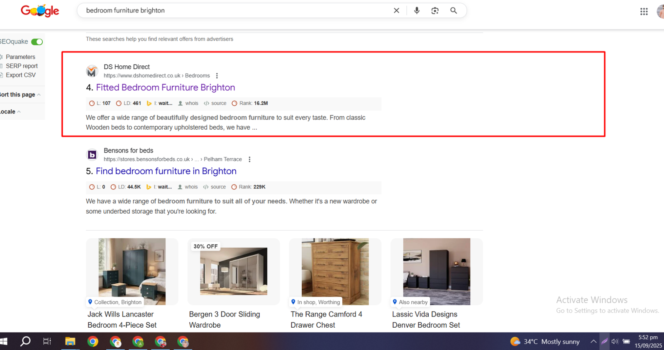The height and width of the screenshot is (350, 664).
Task: Open SEOquake Parameters
Action: [20, 57]
